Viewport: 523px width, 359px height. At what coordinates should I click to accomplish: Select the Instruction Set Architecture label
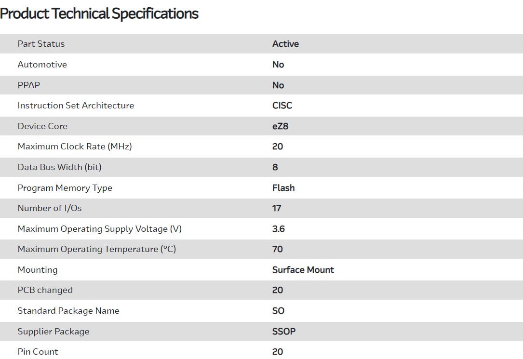click(x=76, y=106)
